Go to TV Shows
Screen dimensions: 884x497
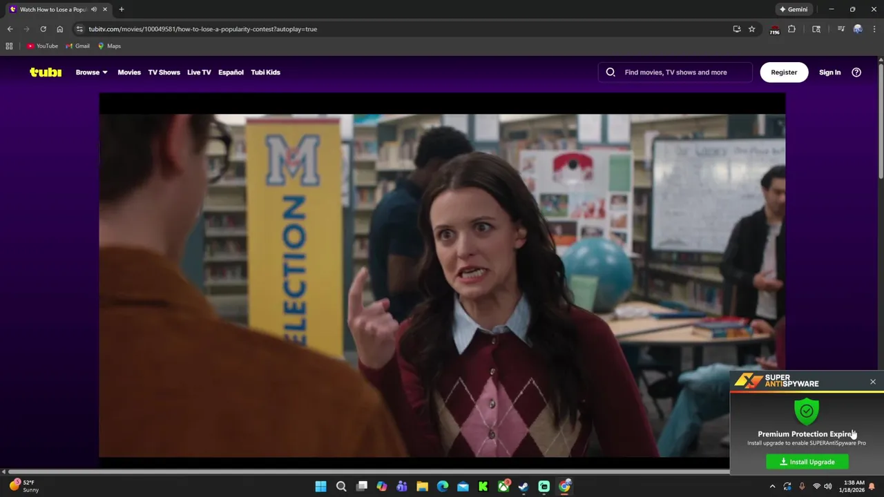click(x=164, y=72)
